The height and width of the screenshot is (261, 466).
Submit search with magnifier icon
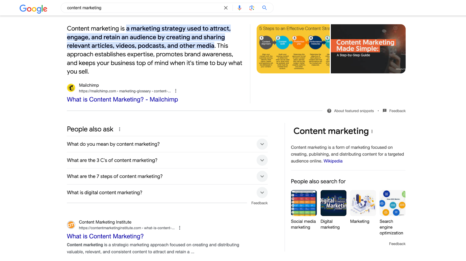[264, 8]
